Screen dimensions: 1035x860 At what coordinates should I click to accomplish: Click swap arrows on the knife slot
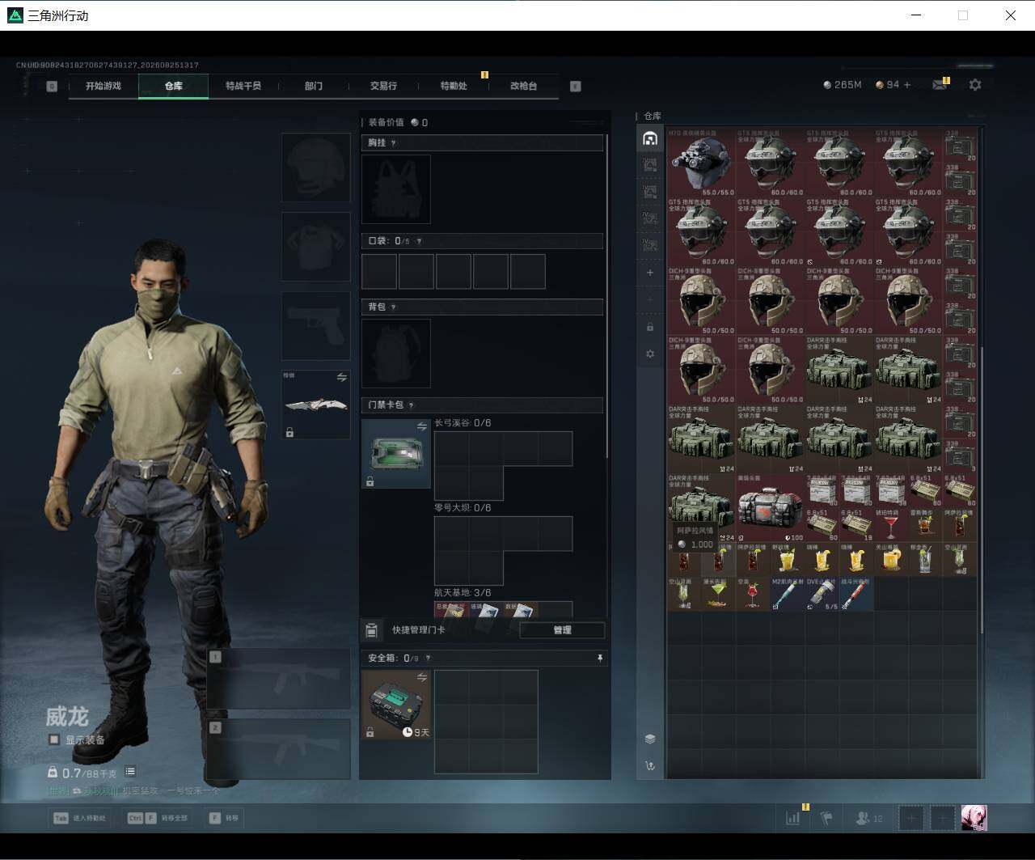(342, 378)
